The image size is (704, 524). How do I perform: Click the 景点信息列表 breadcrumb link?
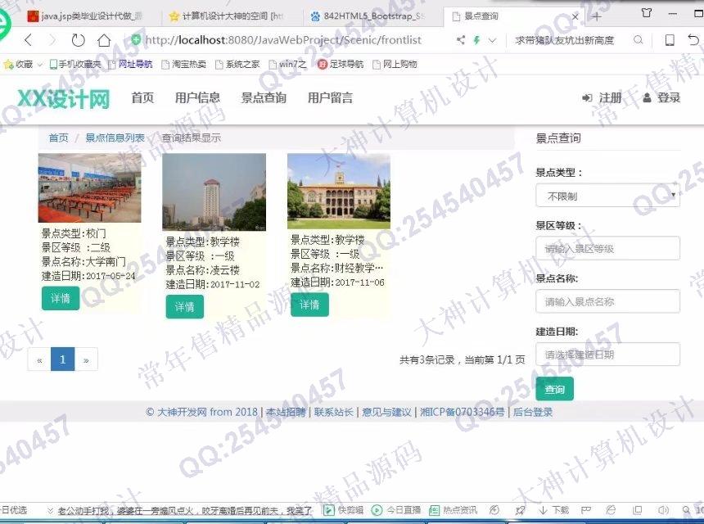[115, 138]
